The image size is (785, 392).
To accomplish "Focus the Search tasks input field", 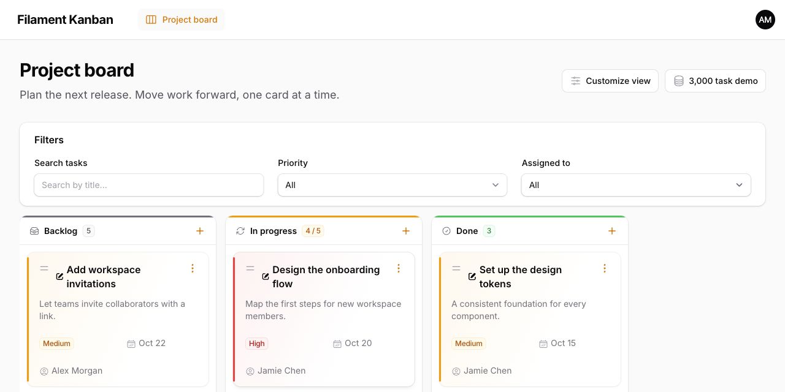I will [x=149, y=185].
